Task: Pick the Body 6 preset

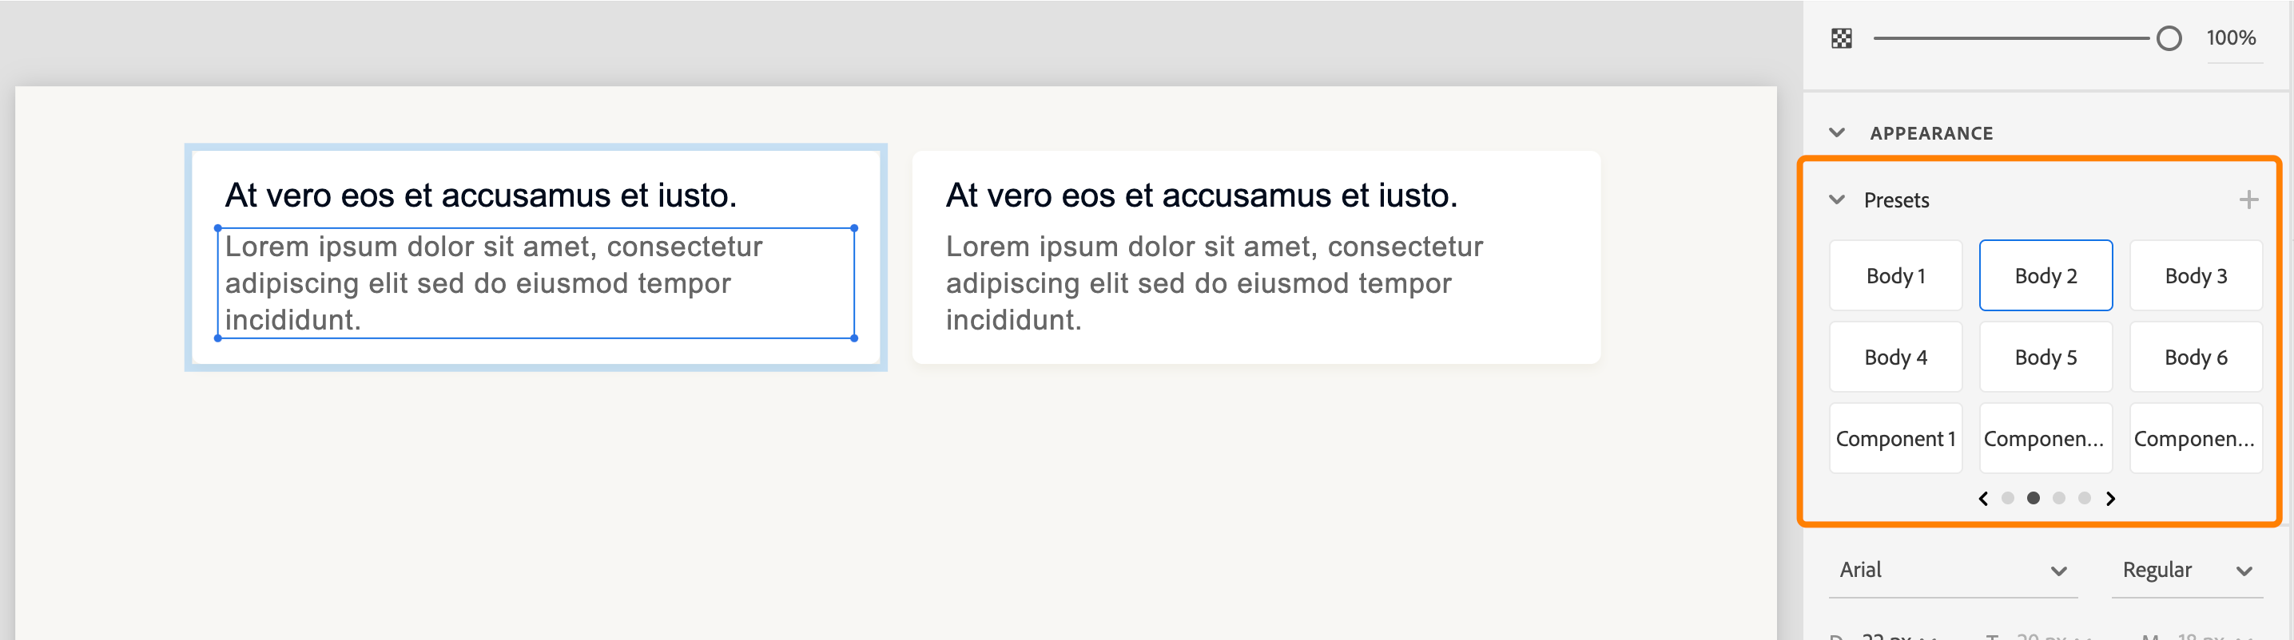Action: click(x=2195, y=358)
